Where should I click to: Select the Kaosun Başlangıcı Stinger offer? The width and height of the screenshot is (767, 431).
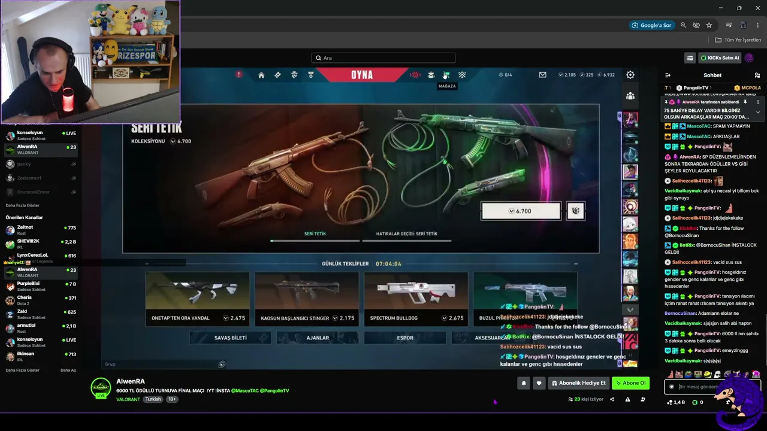click(x=307, y=299)
